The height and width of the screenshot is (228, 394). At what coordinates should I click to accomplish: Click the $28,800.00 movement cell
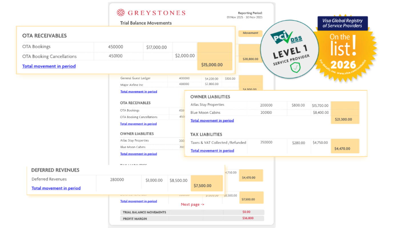250,59
